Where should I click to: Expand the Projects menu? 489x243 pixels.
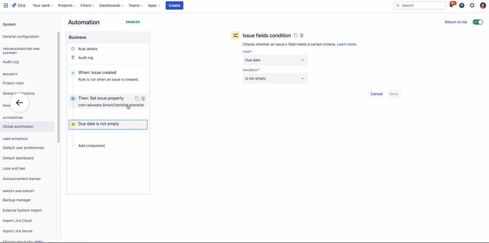pyautogui.click(x=67, y=5)
